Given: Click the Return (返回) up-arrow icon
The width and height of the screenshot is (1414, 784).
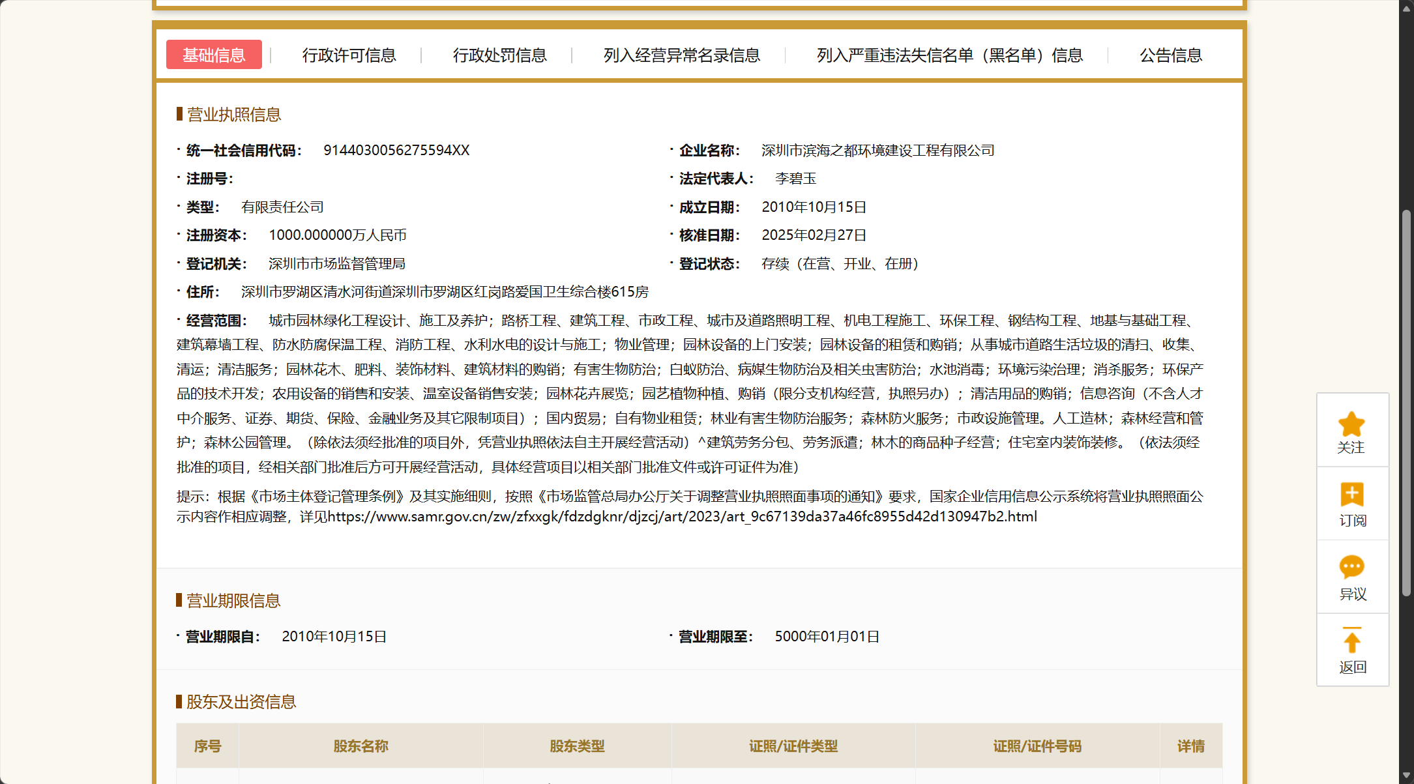Looking at the screenshot, I should point(1351,641).
